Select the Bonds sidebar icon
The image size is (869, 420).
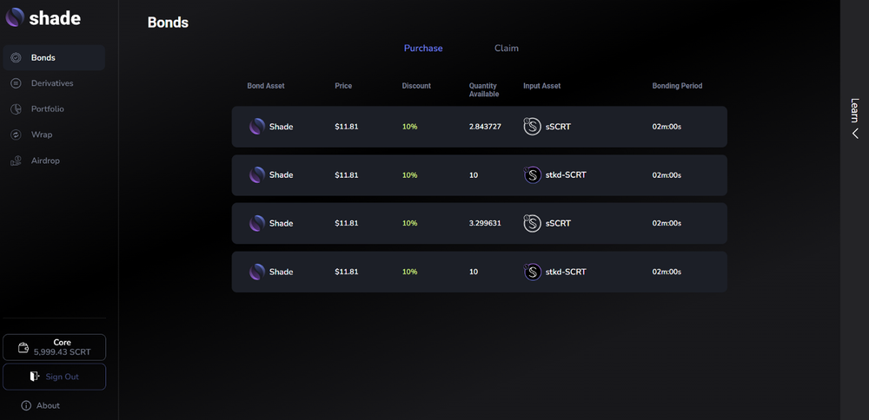(16, 57)
